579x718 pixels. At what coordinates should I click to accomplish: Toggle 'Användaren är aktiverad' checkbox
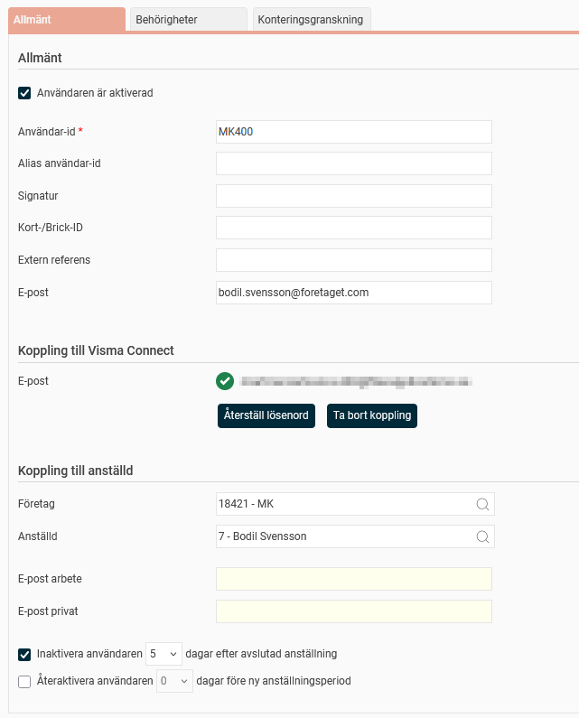point(24,92)
